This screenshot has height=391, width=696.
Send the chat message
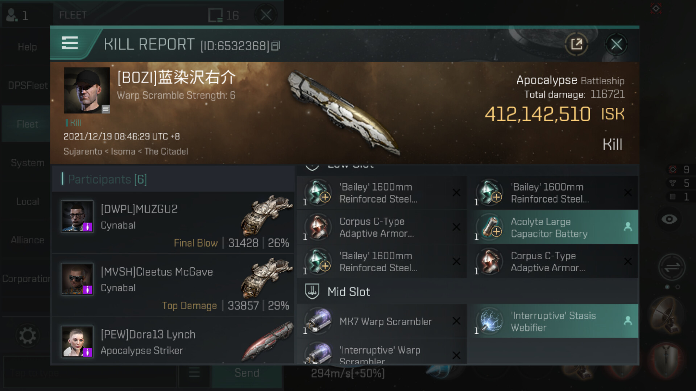[x=247, y=373]
